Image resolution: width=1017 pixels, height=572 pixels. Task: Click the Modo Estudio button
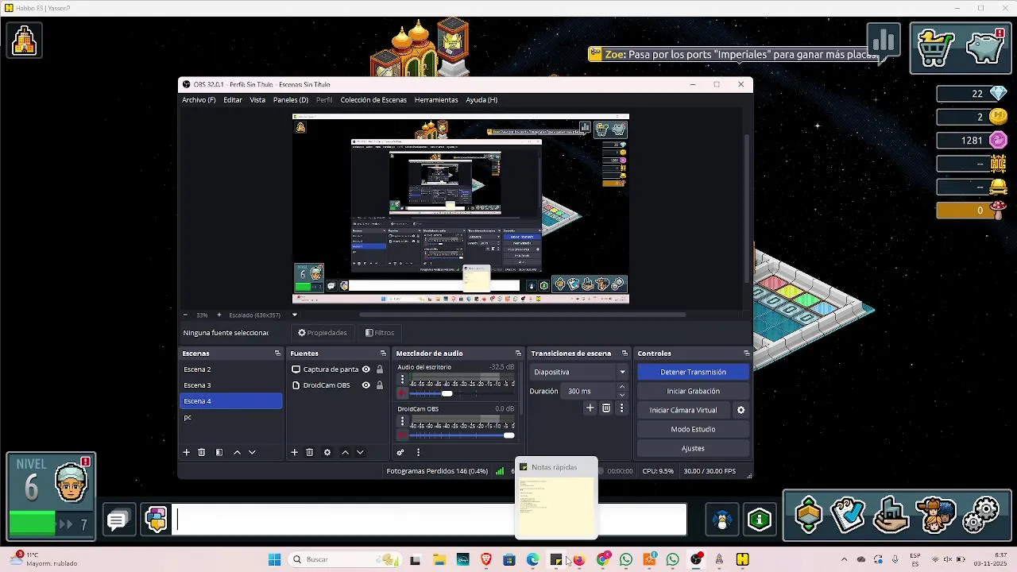click(x=693, y=429)
